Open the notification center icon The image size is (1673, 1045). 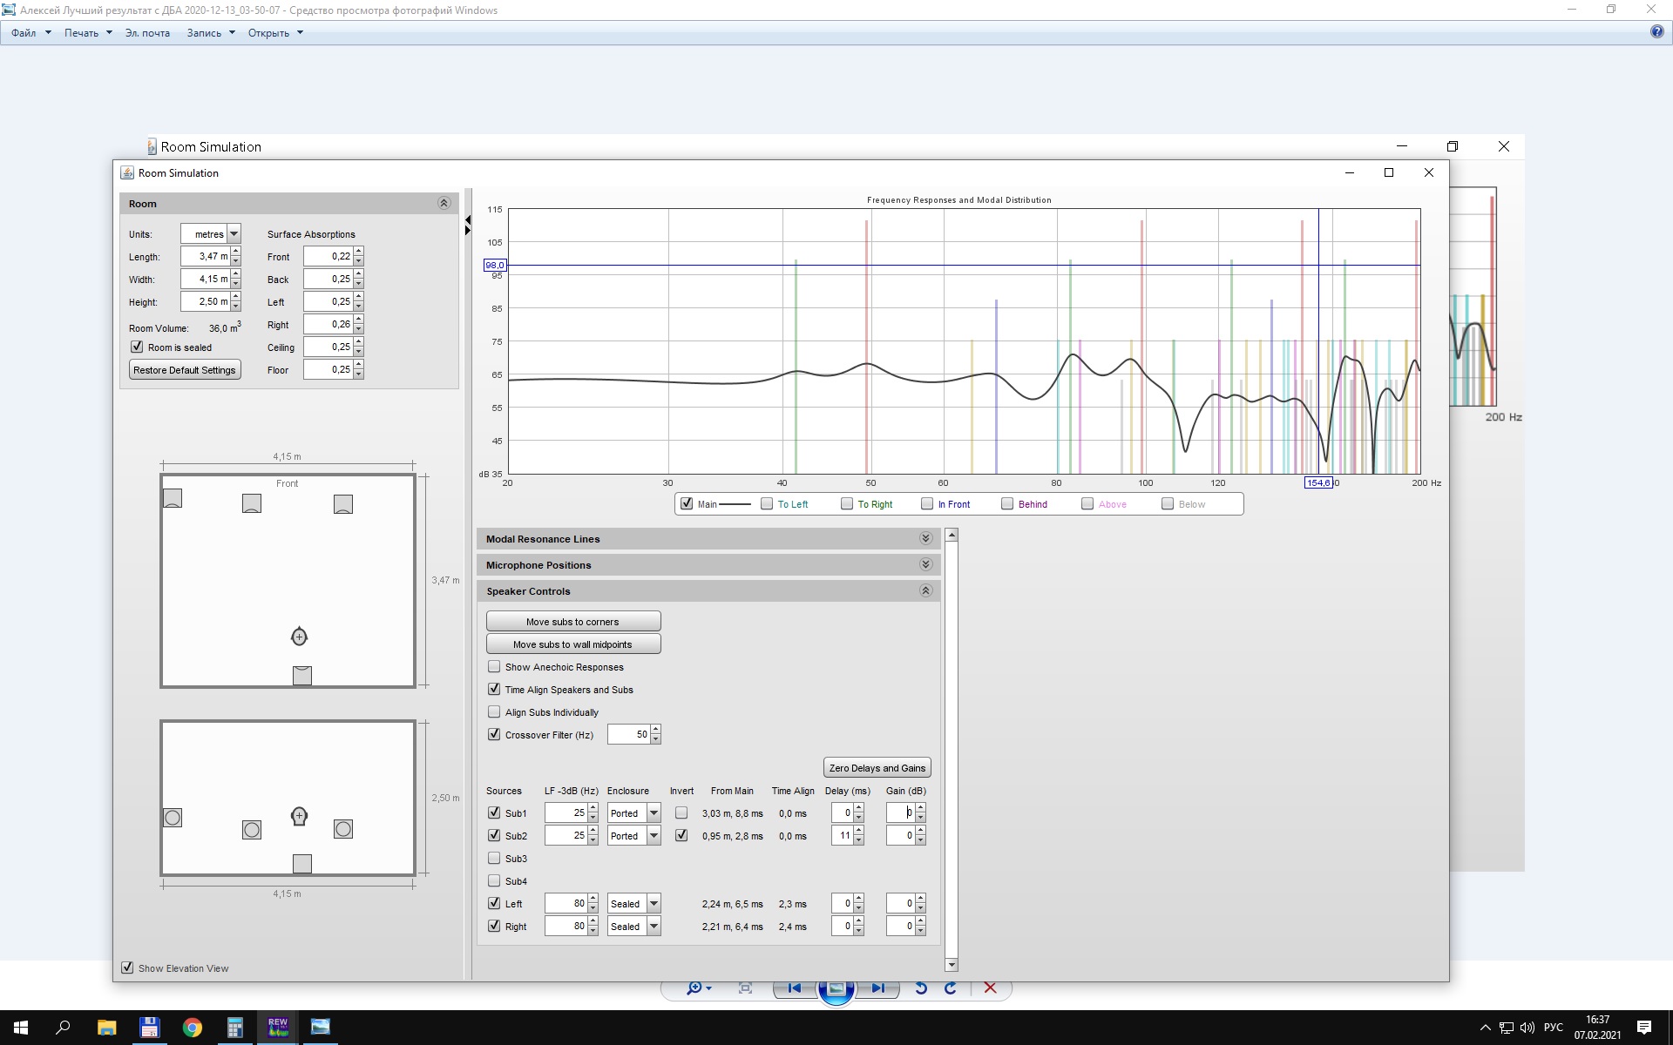point(1644,1028)
